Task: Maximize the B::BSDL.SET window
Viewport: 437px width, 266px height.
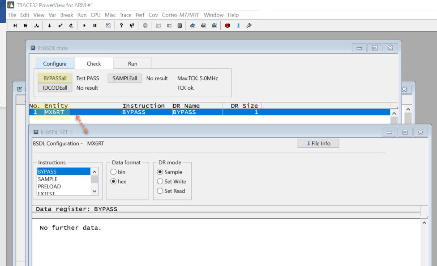Action: click(405, 132)
